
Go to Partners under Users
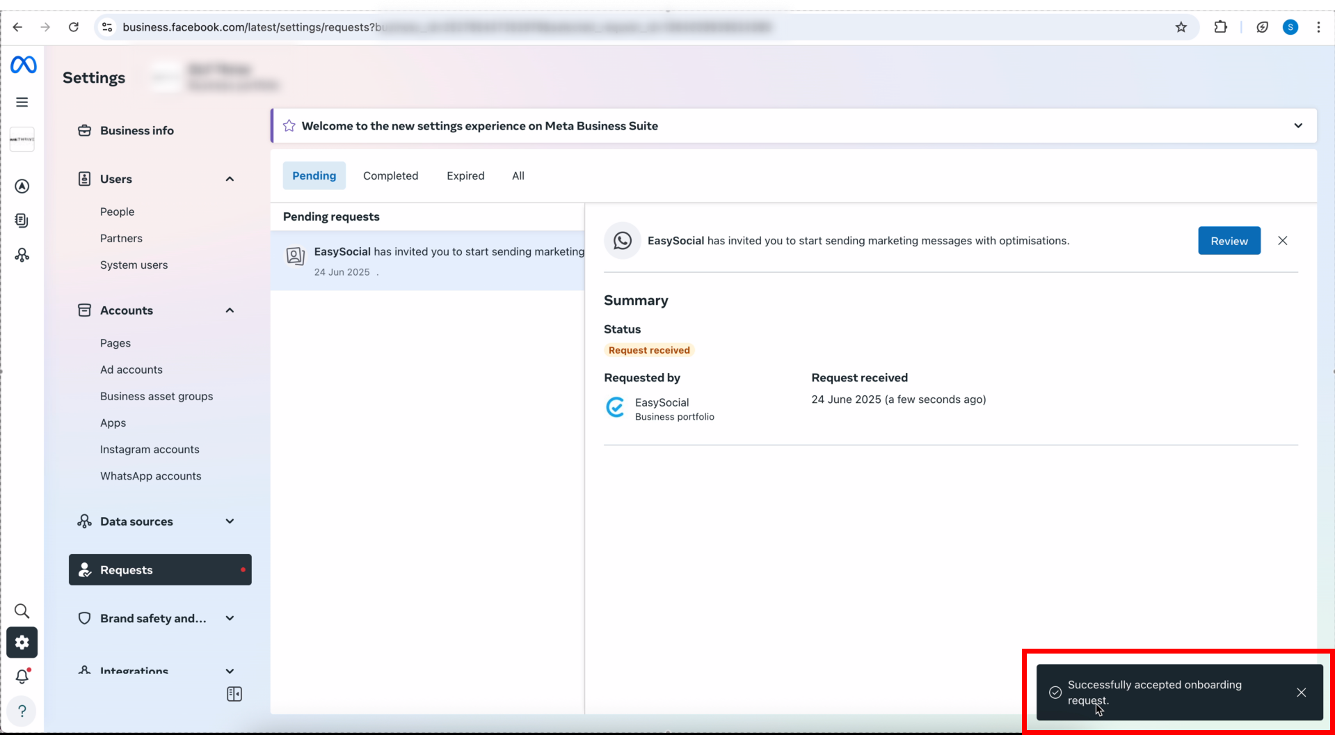click(121, 238)
